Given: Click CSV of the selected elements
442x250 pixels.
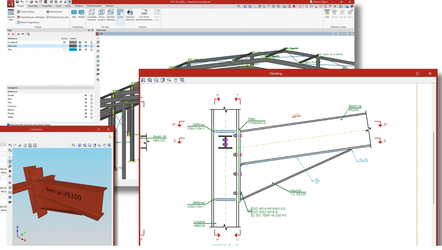Looking at the screenshot, I should (144, 15).
